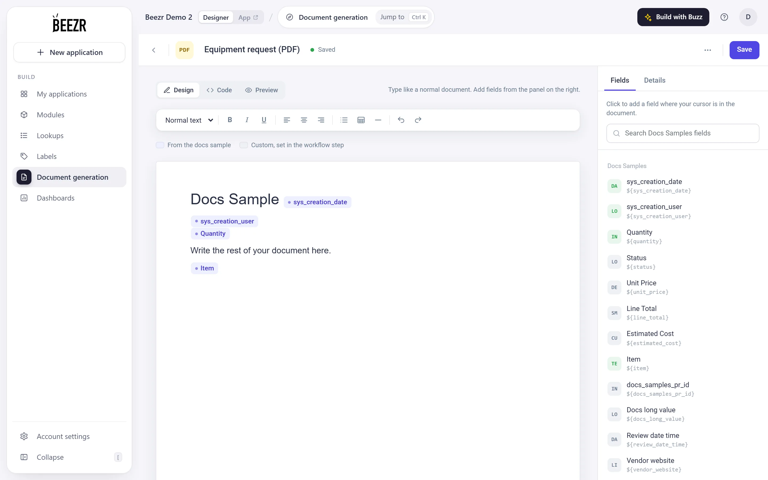Open Account settings gear
Viewport: 768px width, 480px height.
click(x=69, y=437)
